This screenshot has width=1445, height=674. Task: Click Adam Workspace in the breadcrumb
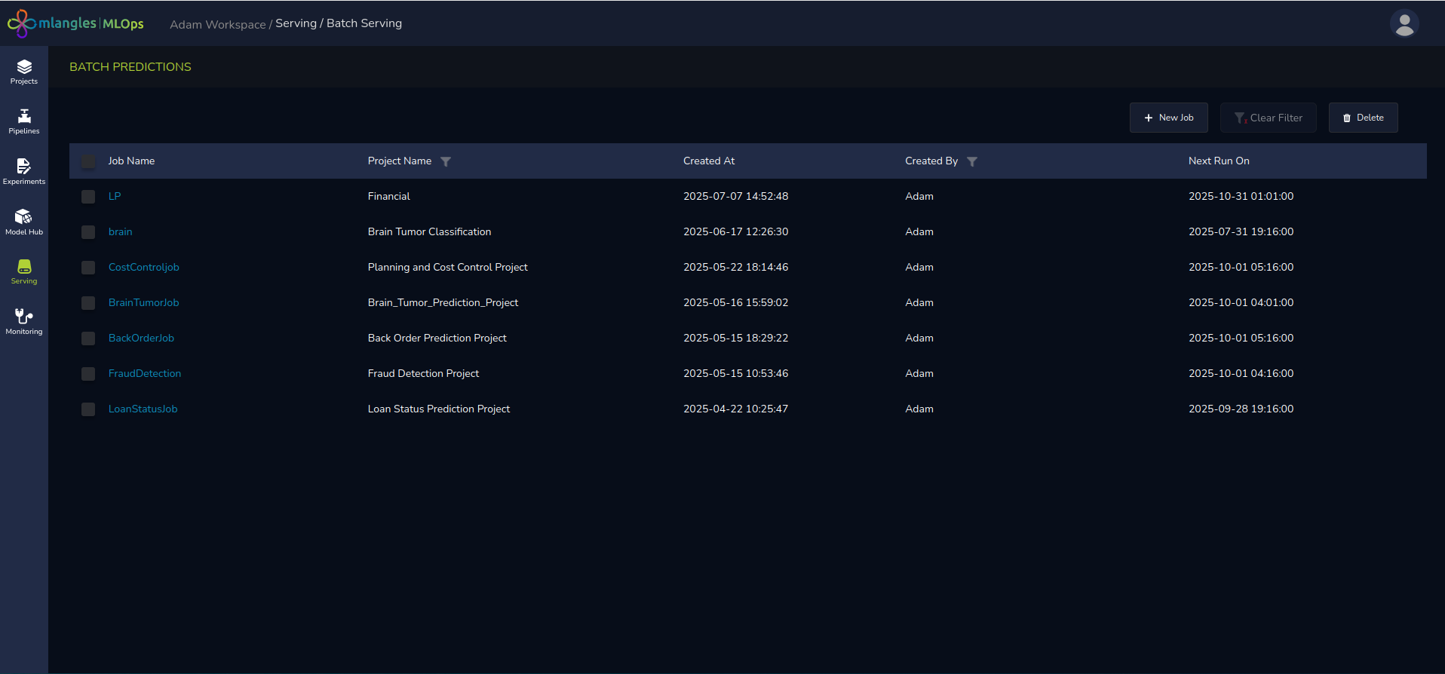point(217,24)
